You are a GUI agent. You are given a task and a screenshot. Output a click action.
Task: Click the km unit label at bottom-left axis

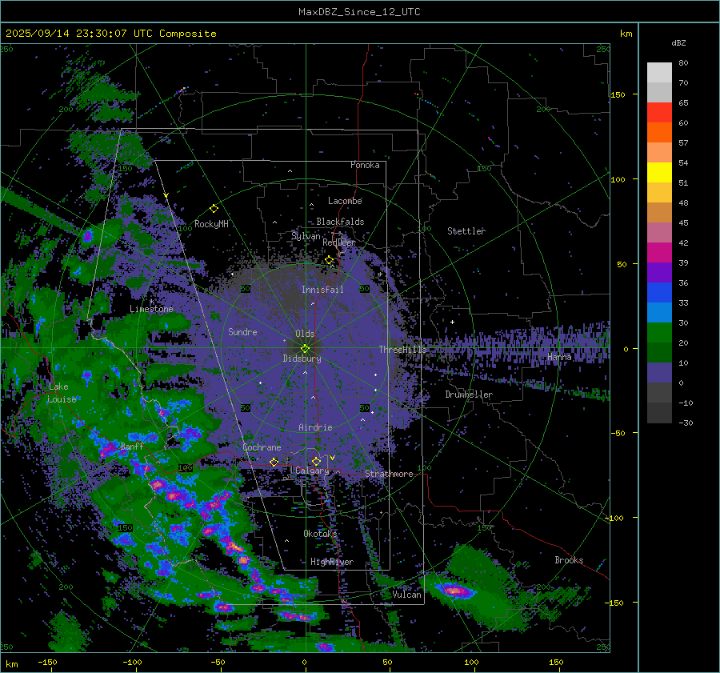pos(12,664)
